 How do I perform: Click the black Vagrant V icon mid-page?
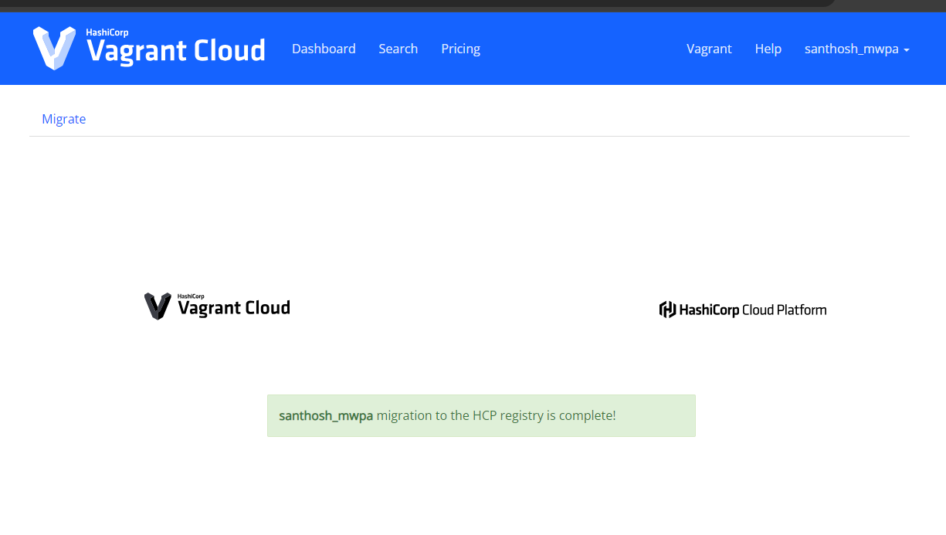pyautogui.click(x=158, y=306)
